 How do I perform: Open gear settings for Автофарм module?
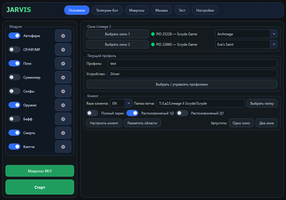tap(63, 36)
